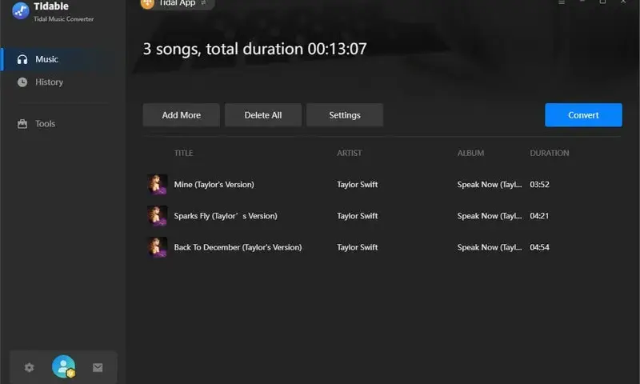Click the headphones Music icon

pyautogui.click(x=22, y=59)
